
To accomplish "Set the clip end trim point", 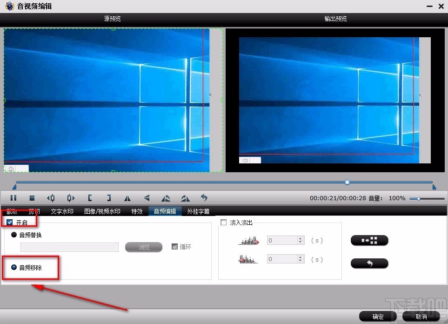I will click(108, 198).
